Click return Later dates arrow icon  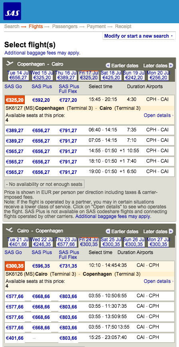click(171, 231)
